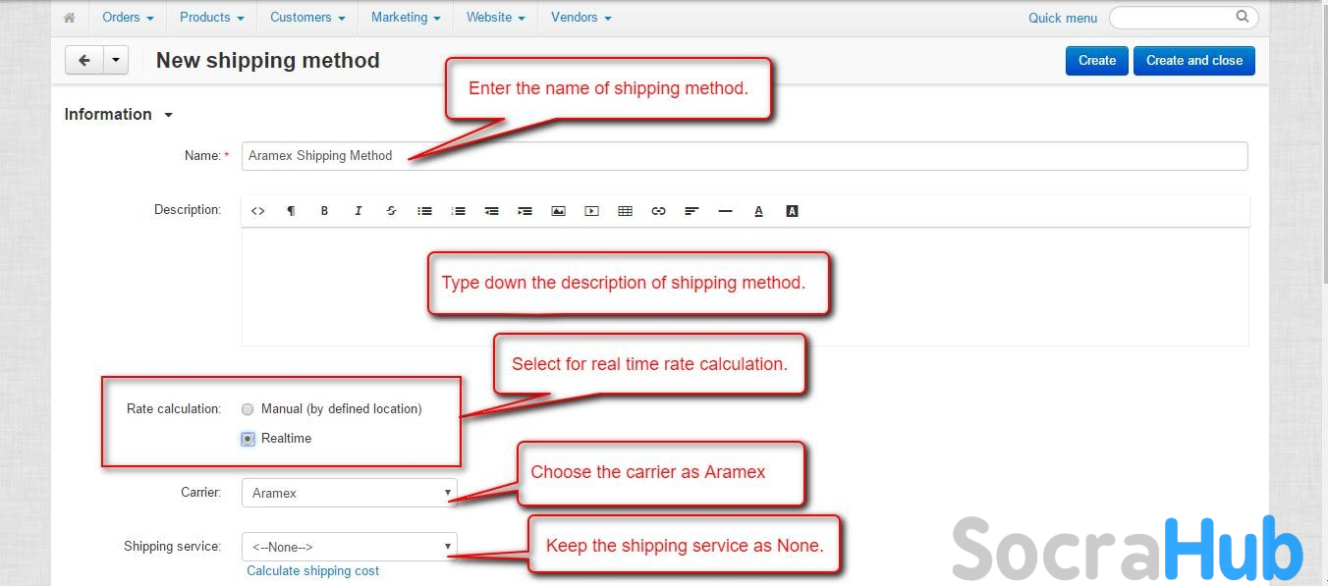Image resolution: width=1328 pixels, height=586 pixels.
Task: Select the Realtime rate calculation option
Action: [248, 439]
